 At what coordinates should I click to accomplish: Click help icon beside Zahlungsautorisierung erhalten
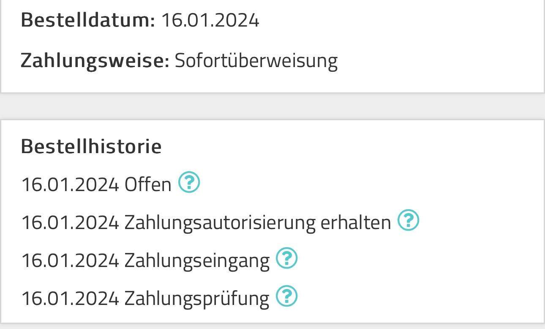click(x=408, y=220)
